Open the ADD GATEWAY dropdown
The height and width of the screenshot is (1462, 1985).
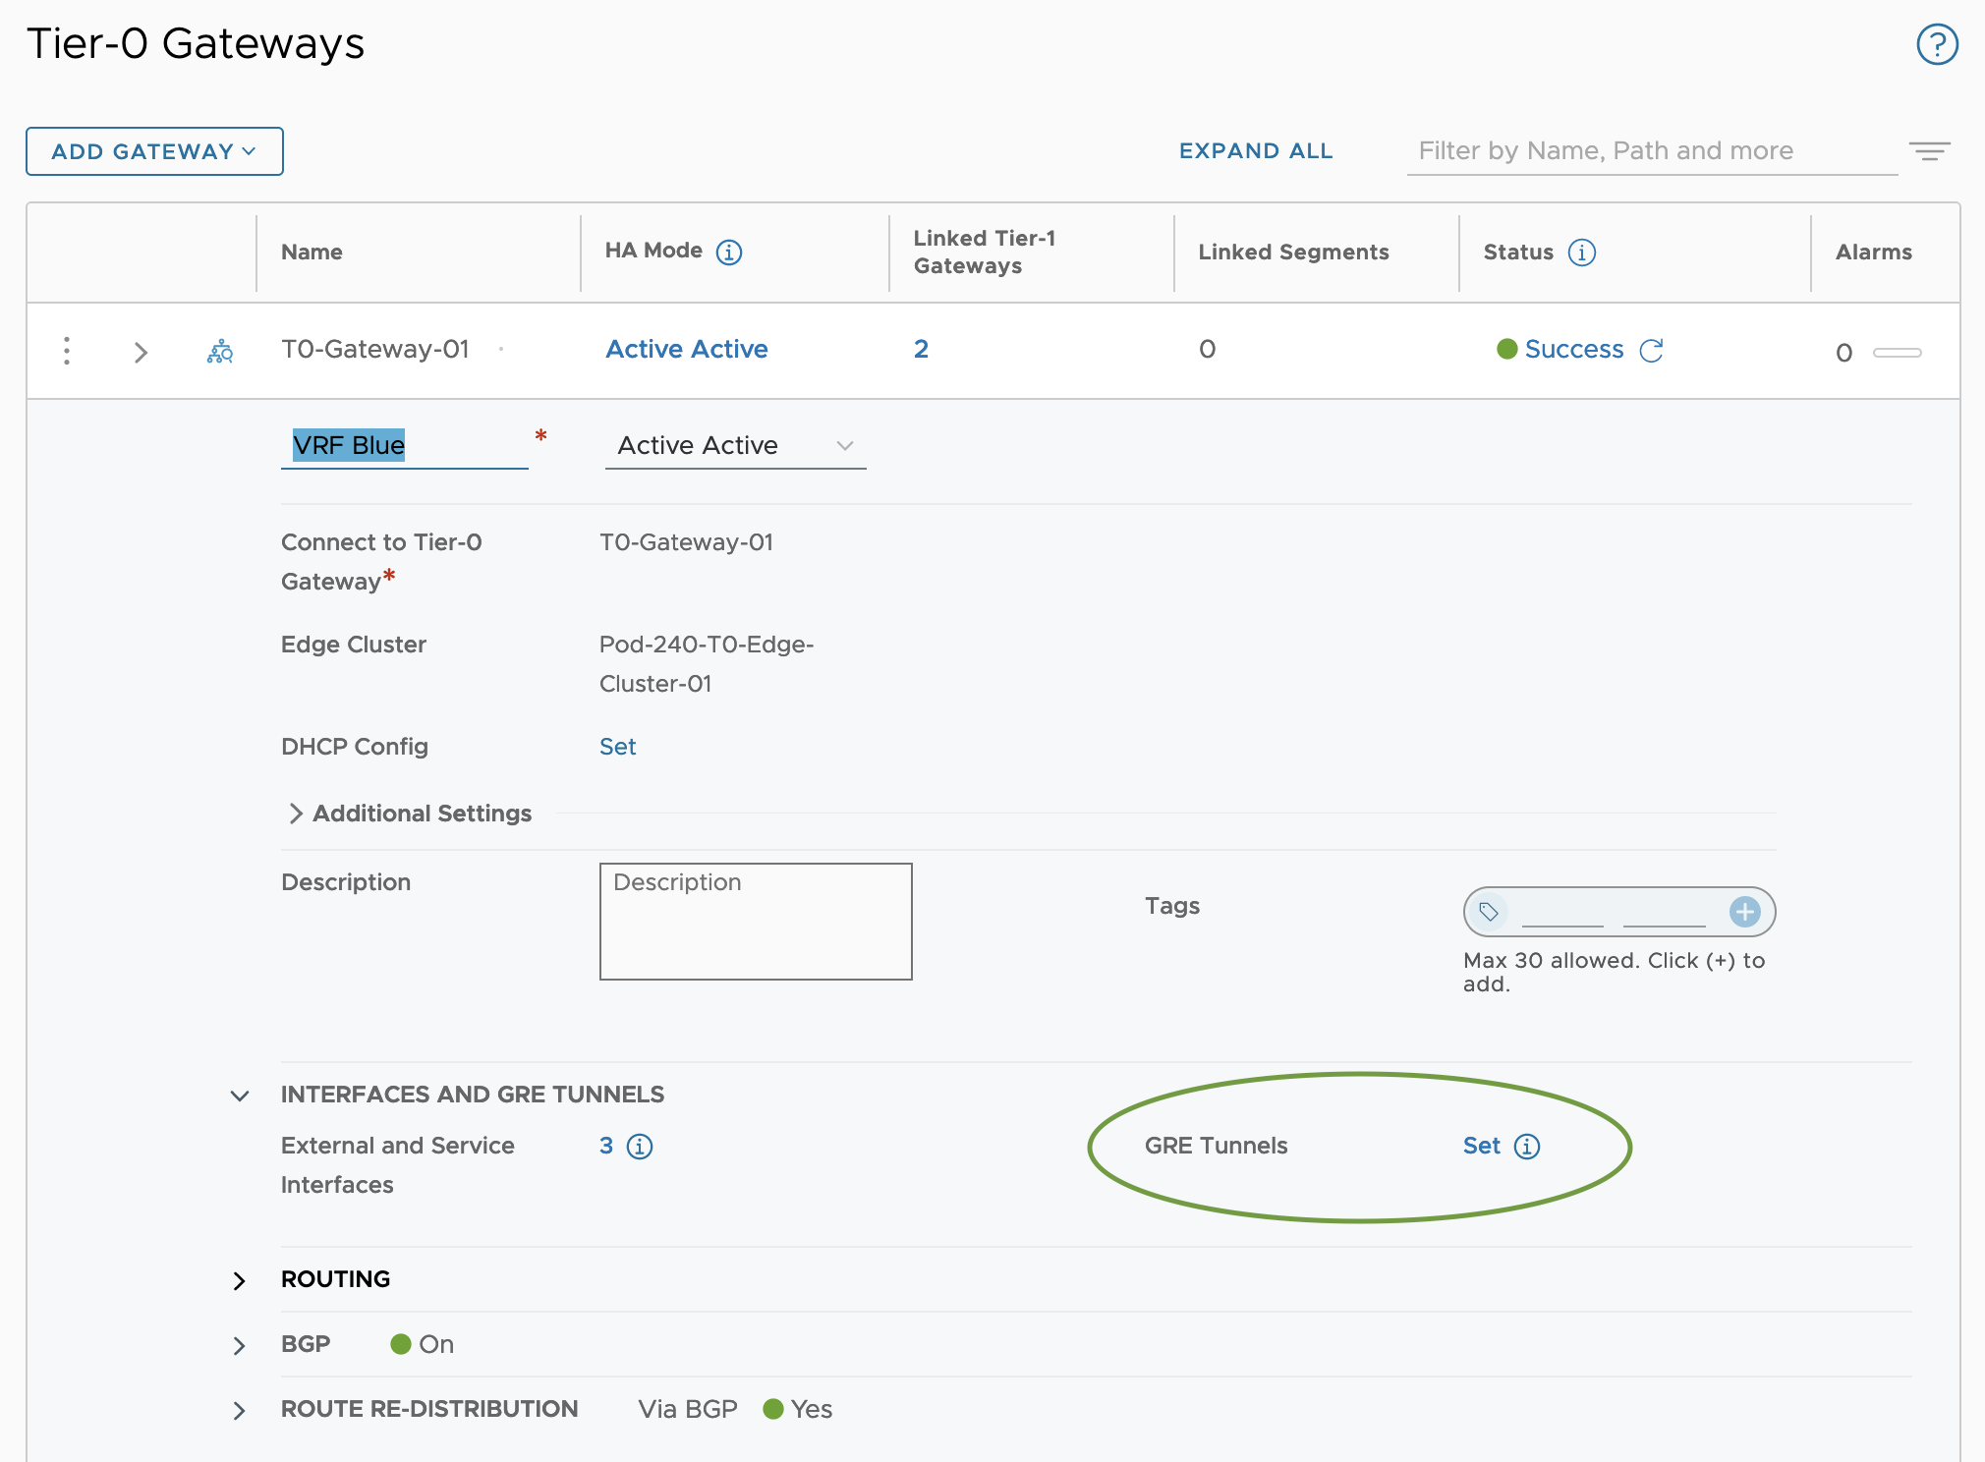click(x=154, y=151)
